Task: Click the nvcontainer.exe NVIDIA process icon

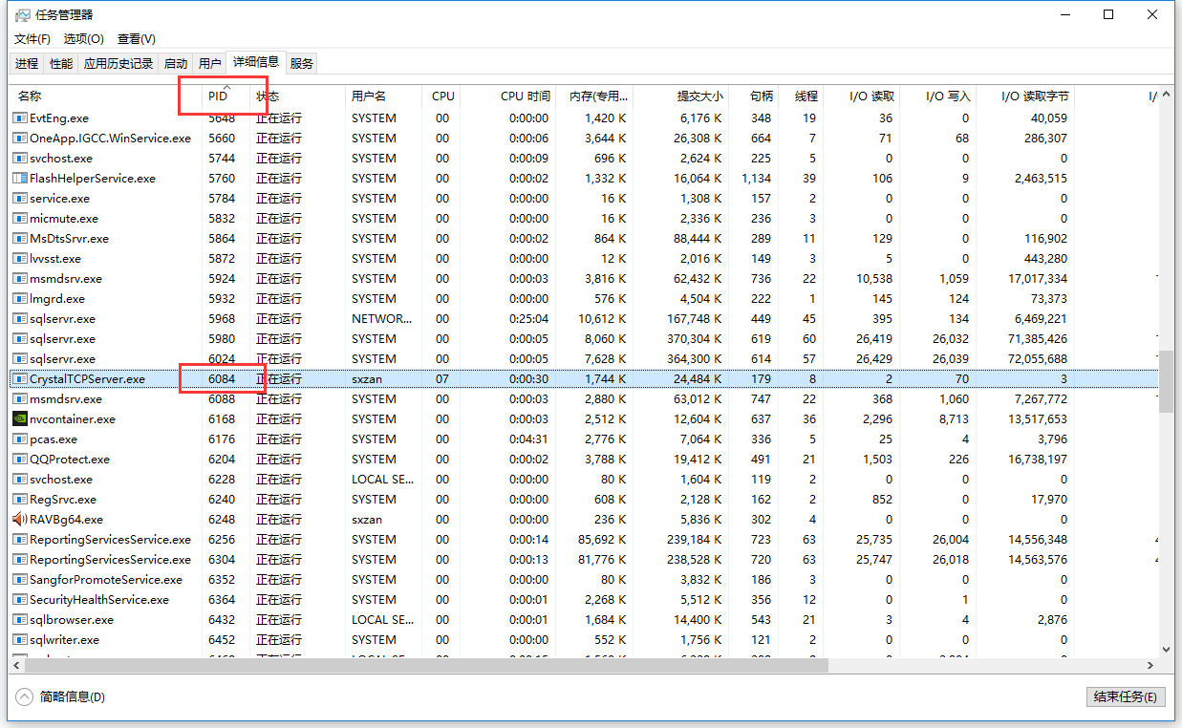Action: tap(20, 419)
